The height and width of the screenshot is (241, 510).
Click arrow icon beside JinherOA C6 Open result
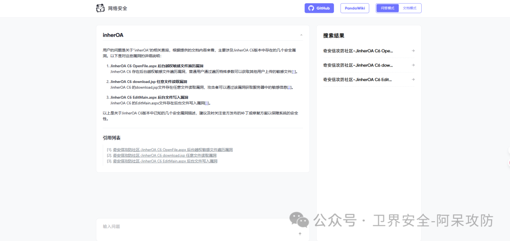(x=413, y=50)
